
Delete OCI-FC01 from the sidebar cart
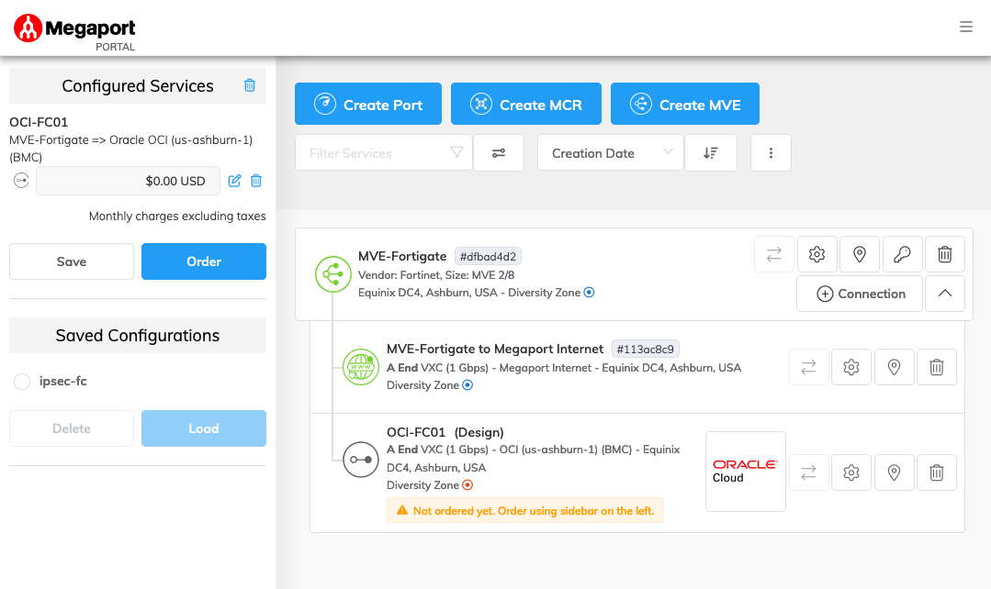[x=256, y=181]
